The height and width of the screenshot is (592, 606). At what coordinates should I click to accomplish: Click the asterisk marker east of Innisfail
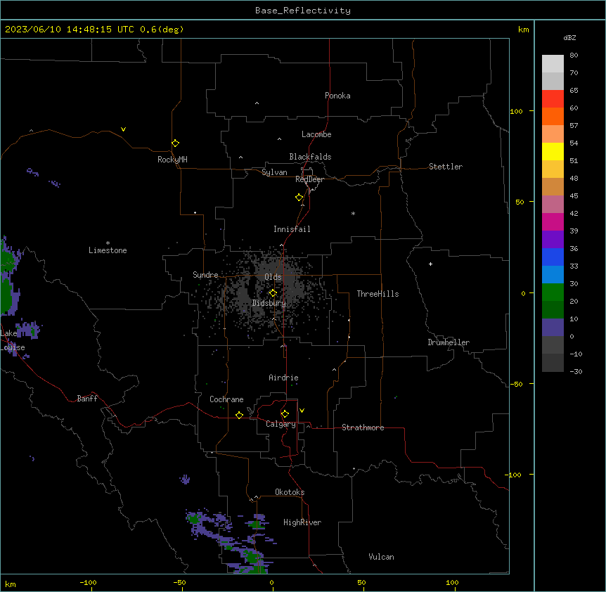point(353,213)
